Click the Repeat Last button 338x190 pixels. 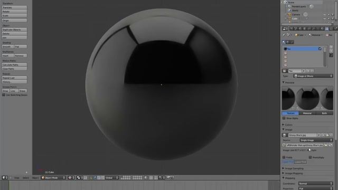(14, 78)
